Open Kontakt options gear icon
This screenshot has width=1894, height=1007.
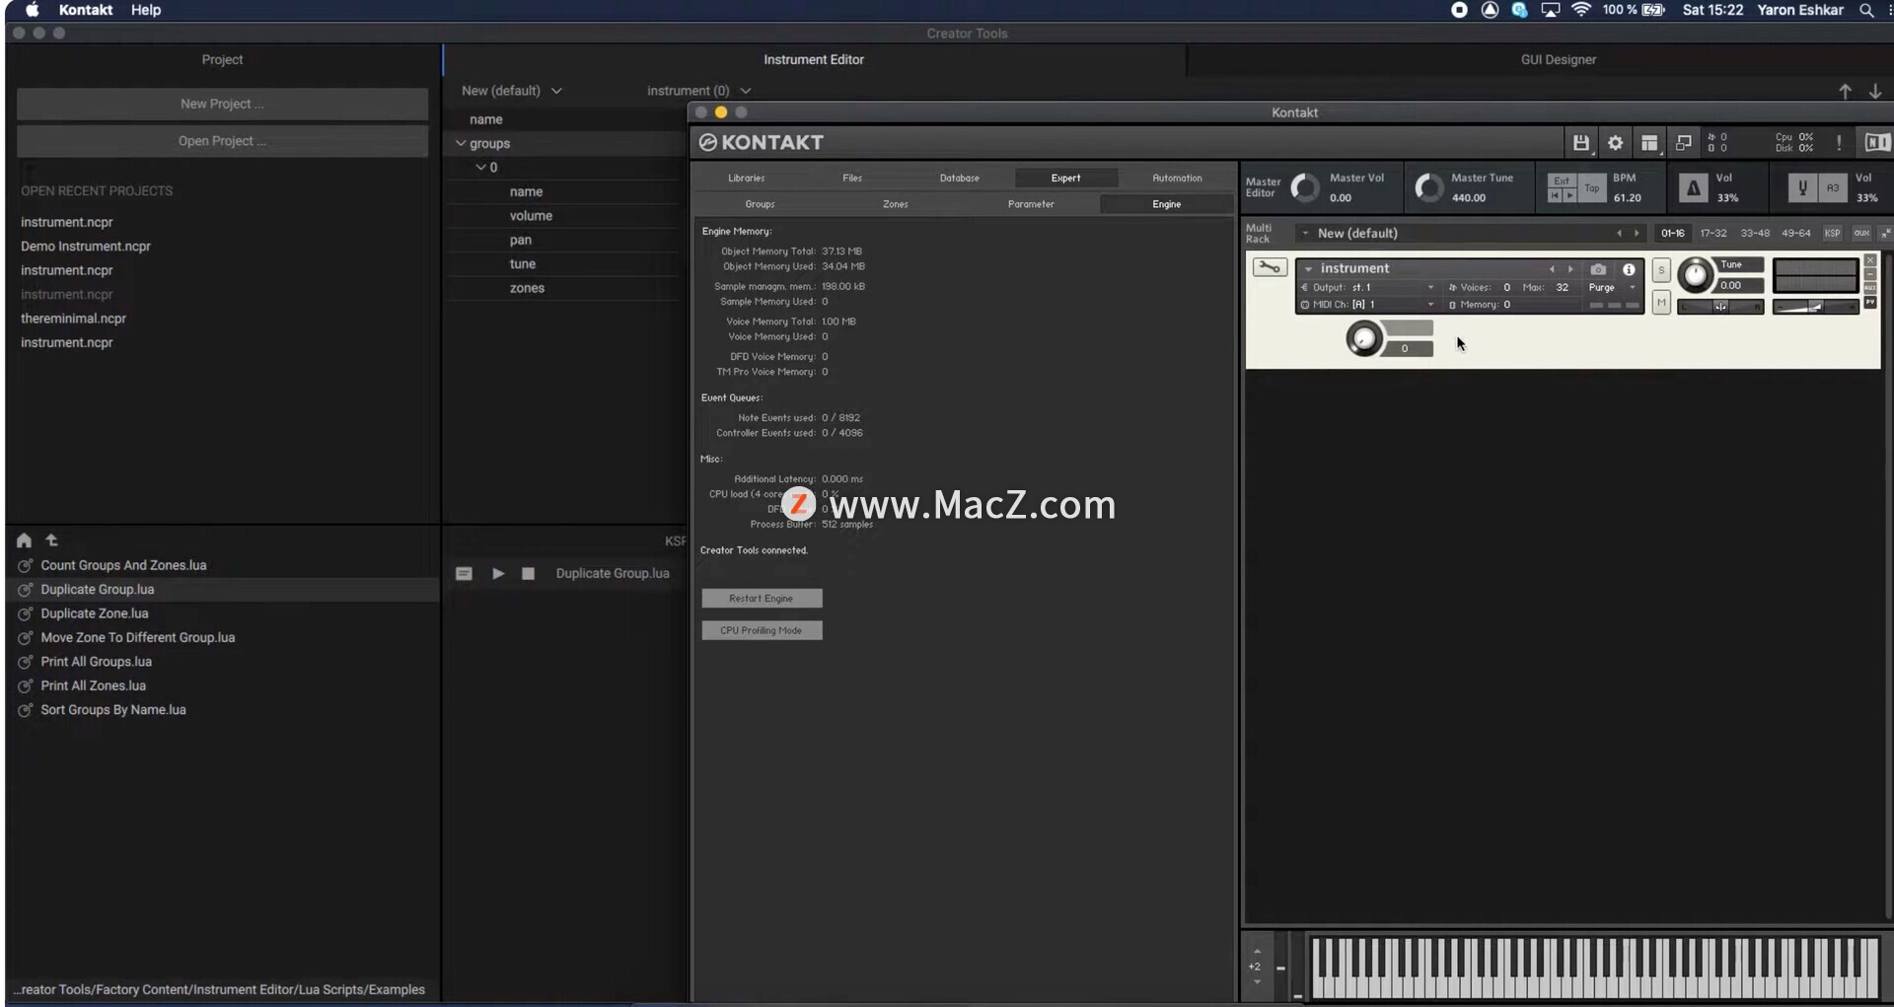click(x=1615, y=143)
